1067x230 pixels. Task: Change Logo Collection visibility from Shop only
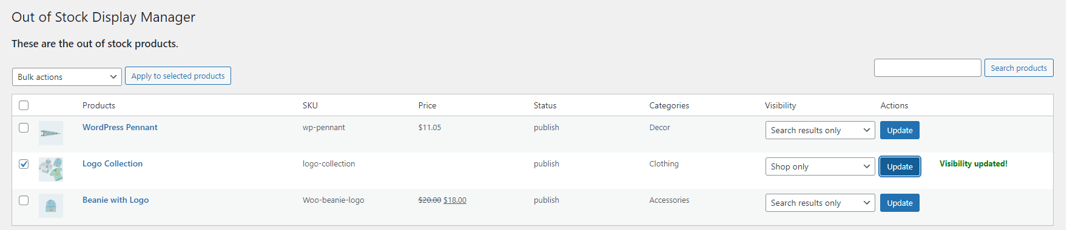click(820, 166)
